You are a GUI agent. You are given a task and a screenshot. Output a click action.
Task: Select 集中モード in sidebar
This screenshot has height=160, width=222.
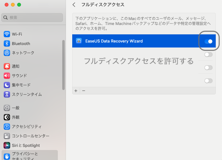click(x=21, y=85)
